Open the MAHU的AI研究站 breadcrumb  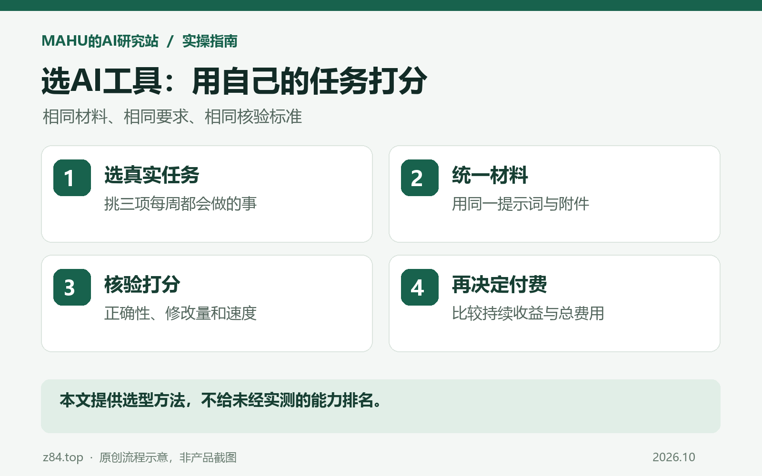[100, 41]
